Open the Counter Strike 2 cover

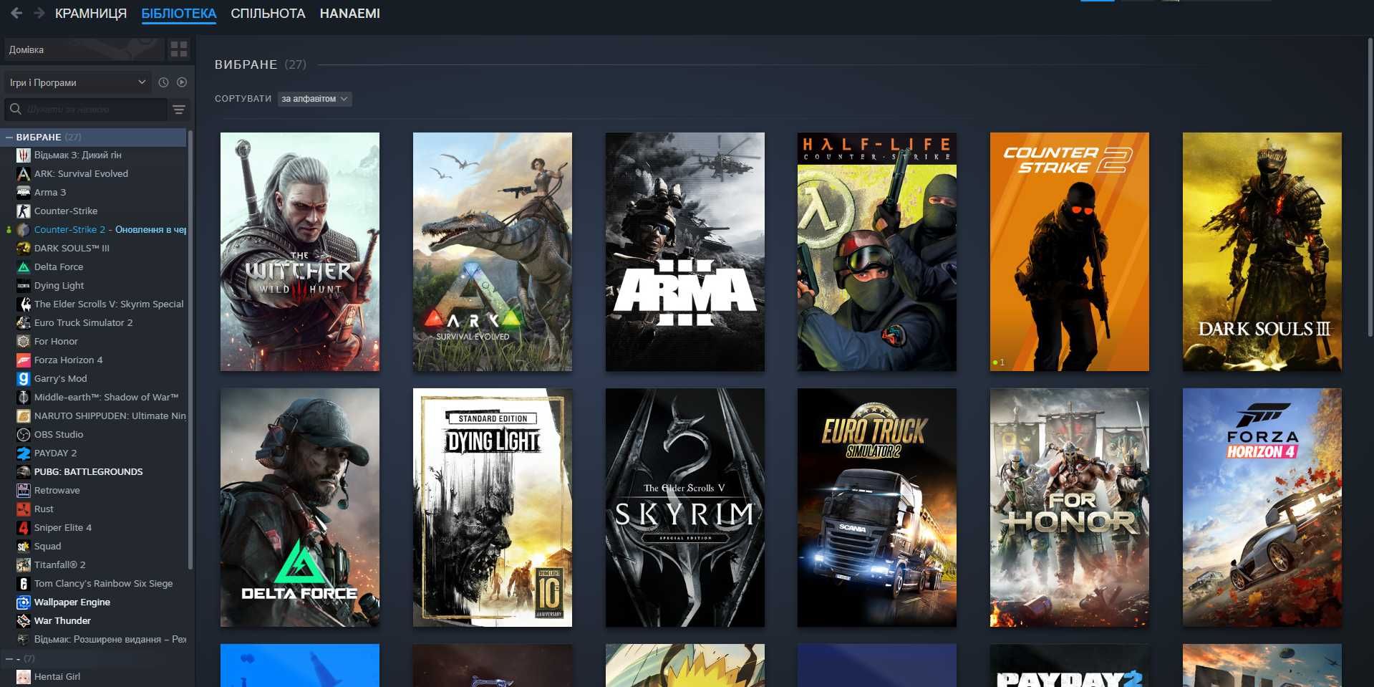(x=1070, y=251)
